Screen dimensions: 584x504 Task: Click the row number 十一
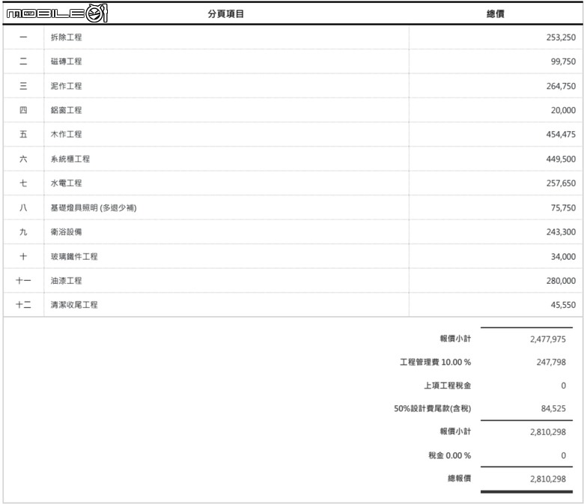click(23, 281)
